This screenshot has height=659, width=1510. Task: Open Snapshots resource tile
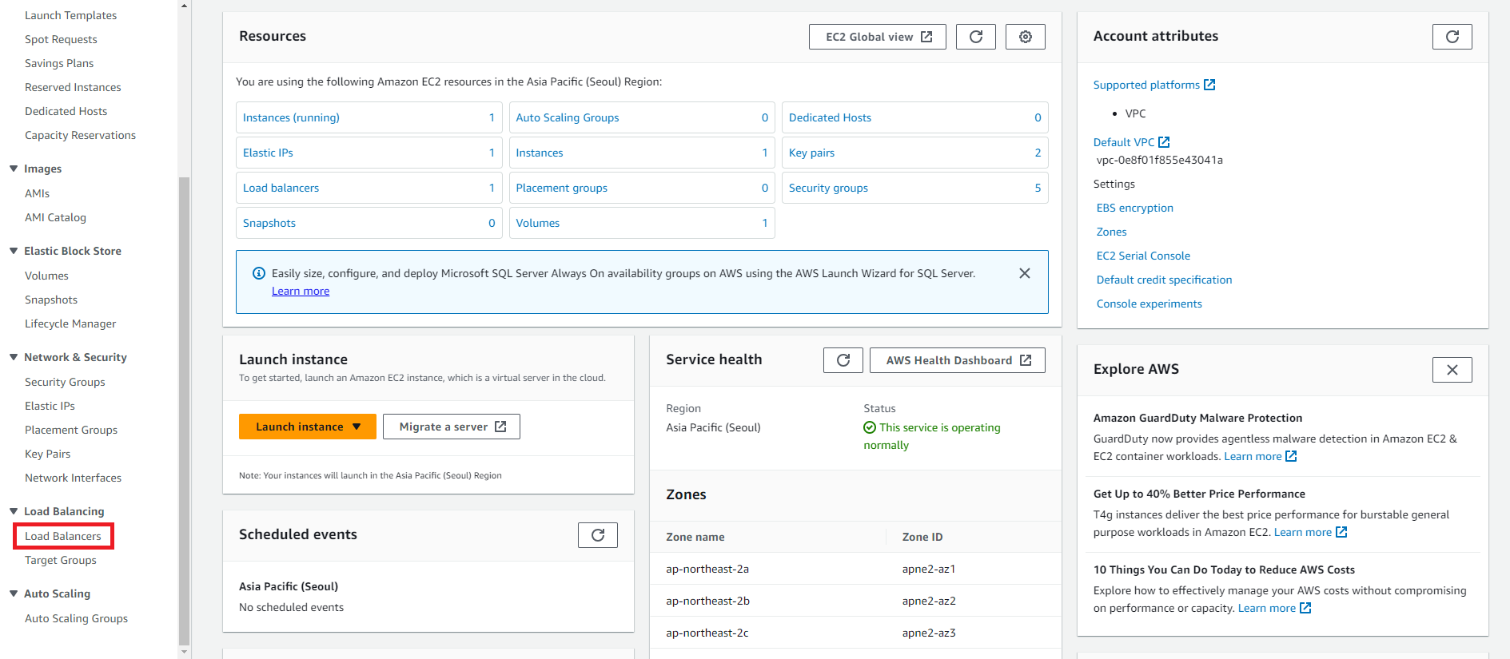(x=369, y=223)
